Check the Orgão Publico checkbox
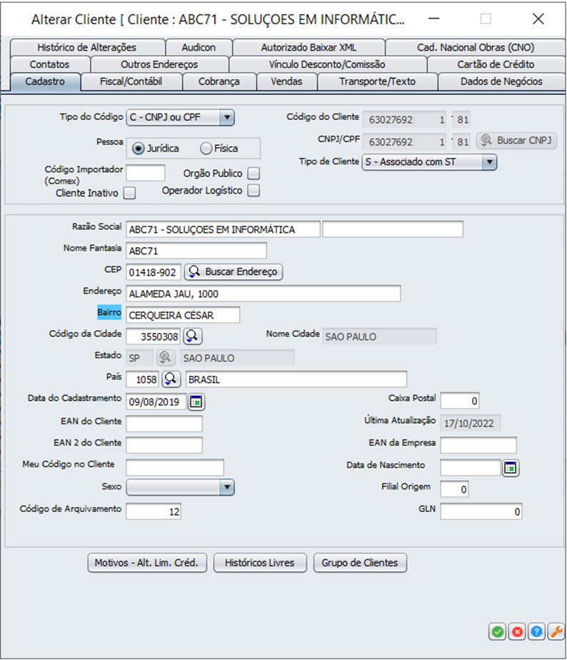 pyautogui.click(x=254, y=174)
